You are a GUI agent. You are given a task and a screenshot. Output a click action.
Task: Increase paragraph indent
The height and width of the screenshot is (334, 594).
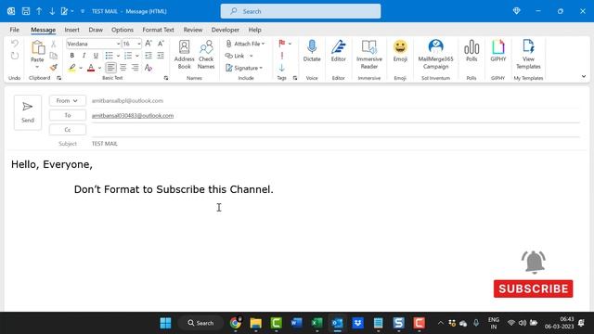coord(161,56)
